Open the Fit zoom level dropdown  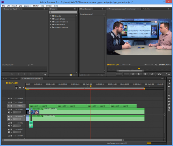(126, 65)
